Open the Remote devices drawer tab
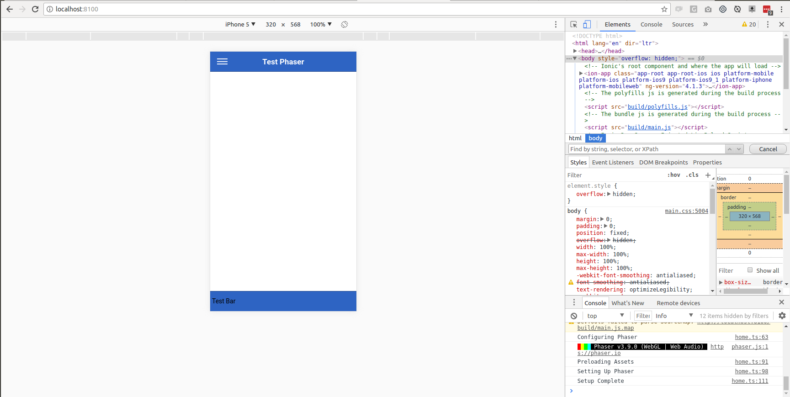The image size is (790, 397). 679,303
